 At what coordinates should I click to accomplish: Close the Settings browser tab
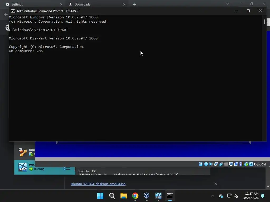pos(61,4)
